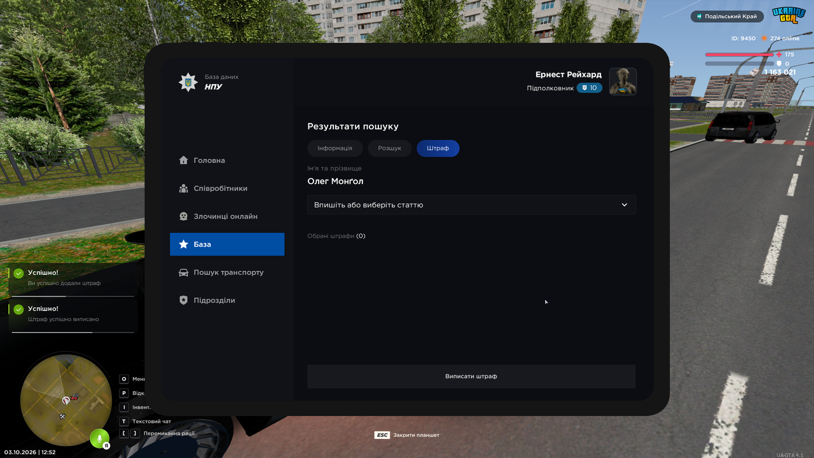This screenshot has width=814, height=458.
Task: Open Злочинці онлайн in the sidebar
Action: [227, 216]
